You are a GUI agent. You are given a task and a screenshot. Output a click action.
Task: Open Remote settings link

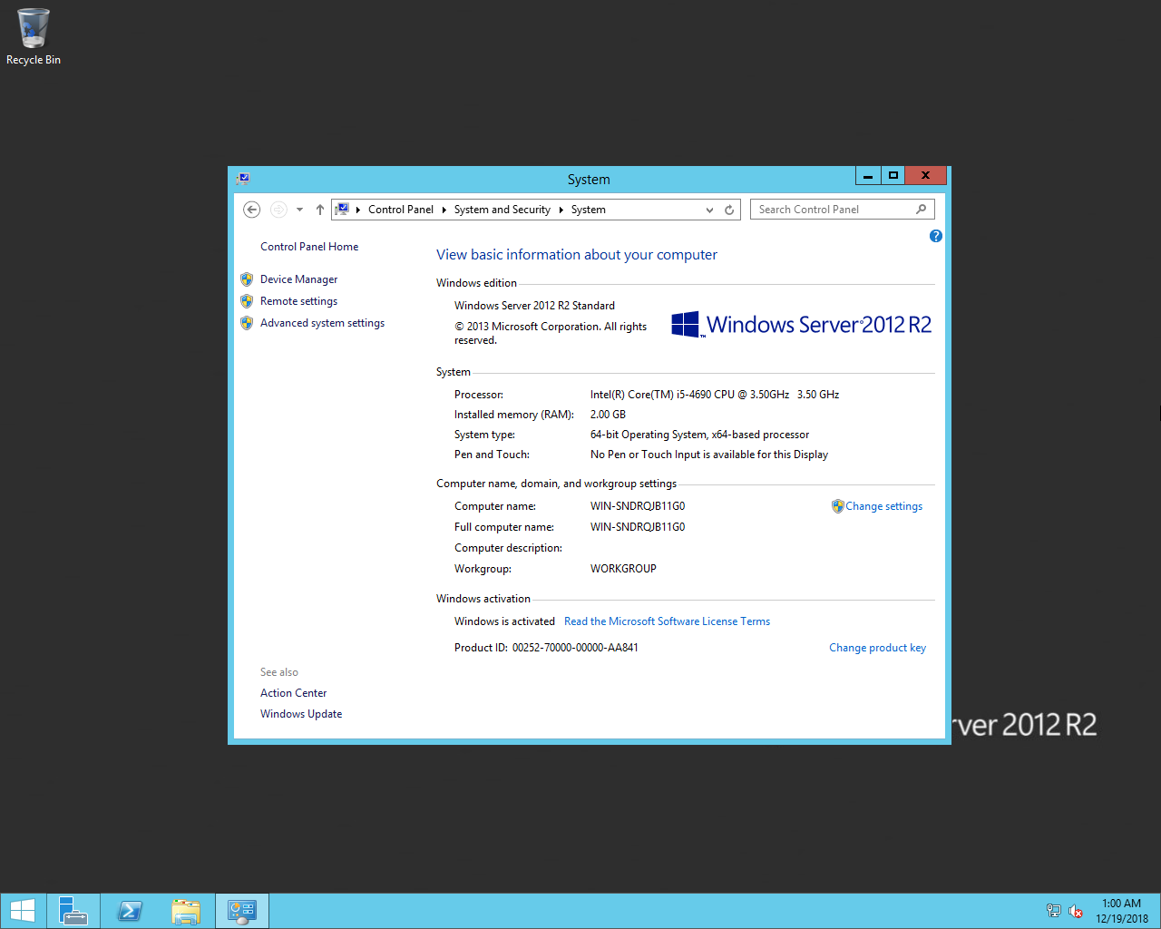tap(298, 301)
